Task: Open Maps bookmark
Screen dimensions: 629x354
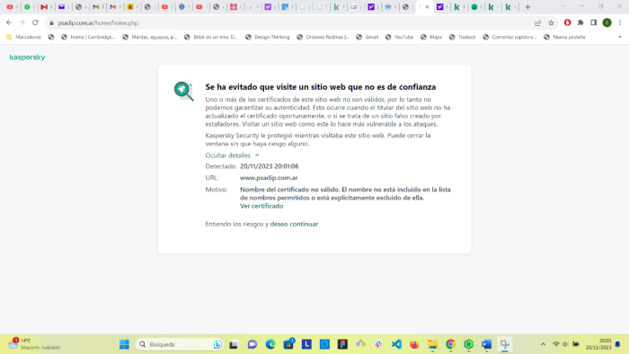Action: (431, 37)
